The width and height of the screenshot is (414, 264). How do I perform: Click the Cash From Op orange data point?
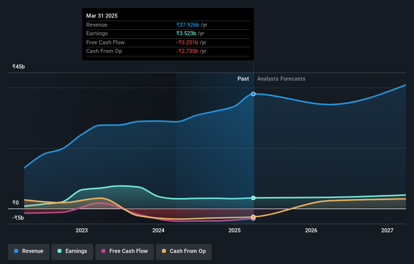(253, 217)
